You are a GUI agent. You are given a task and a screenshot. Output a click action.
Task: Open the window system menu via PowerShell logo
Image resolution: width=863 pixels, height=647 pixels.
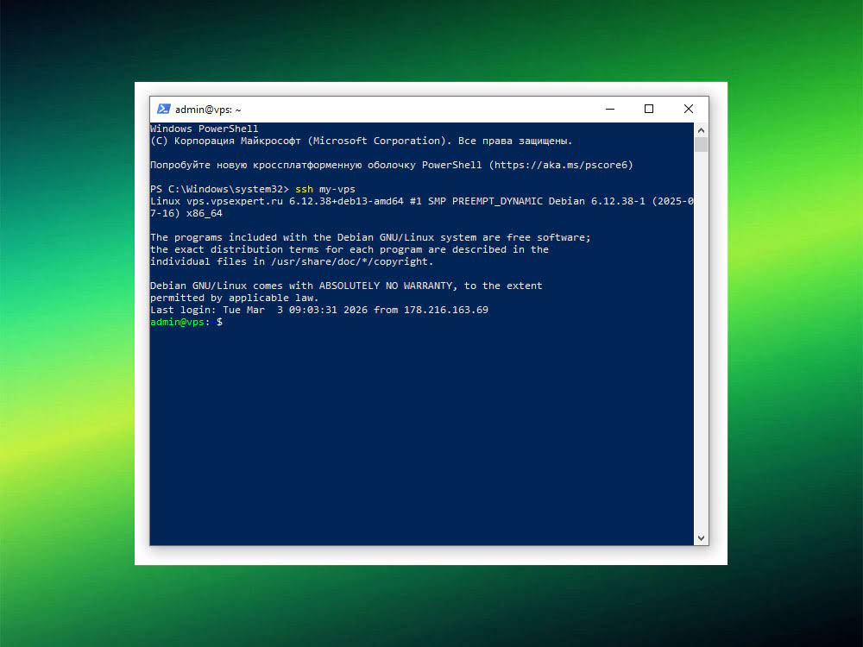pyautogui.click(x=163, y=109)
